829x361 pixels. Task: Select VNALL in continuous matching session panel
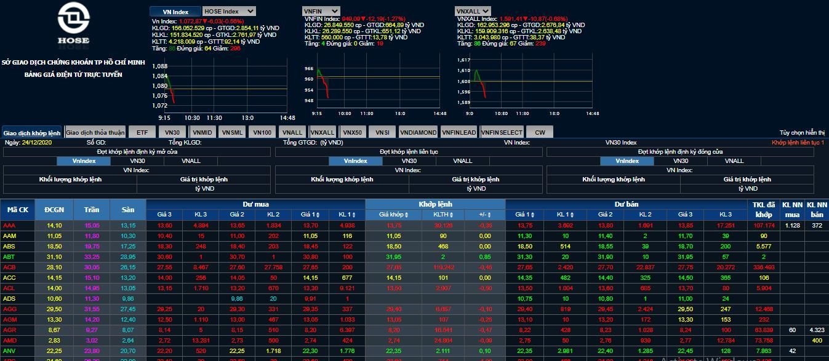(463, 161)
